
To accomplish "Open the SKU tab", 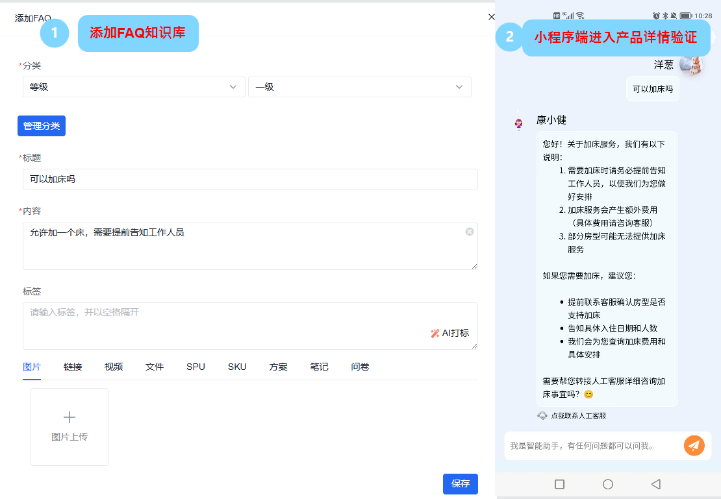I will click(237, 367).
